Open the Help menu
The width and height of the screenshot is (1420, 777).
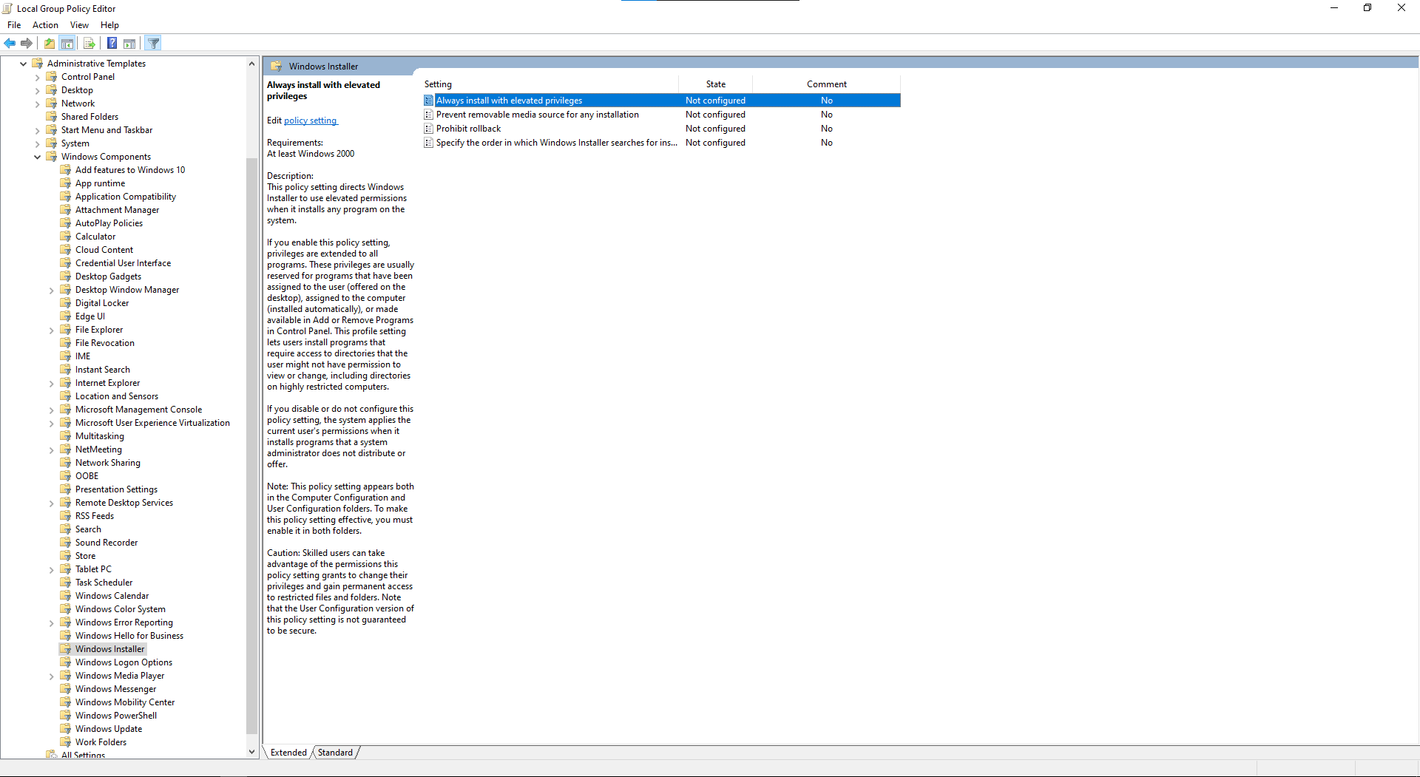[x=109, y=25]
